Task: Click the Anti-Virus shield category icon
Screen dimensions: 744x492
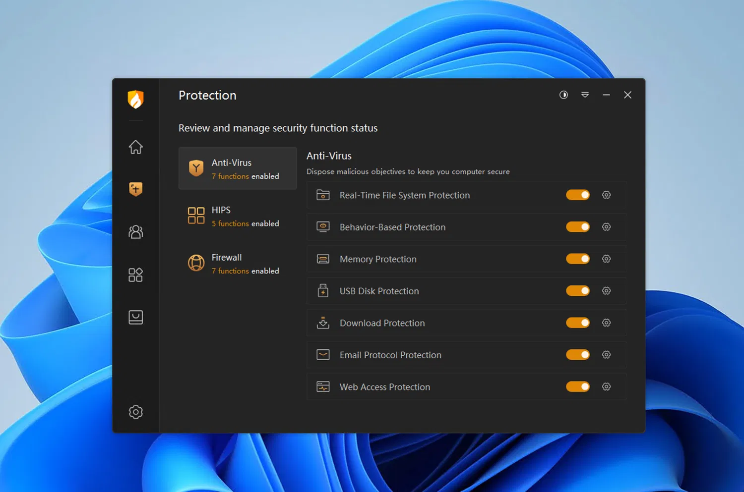Action: [196, 168]
